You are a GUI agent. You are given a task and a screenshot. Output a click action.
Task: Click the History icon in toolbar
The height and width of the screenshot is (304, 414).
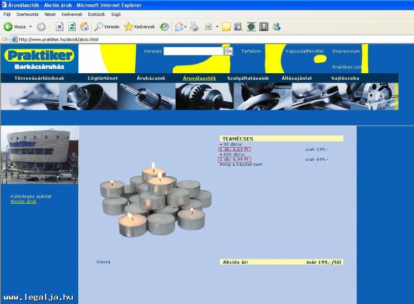[164, 26]
